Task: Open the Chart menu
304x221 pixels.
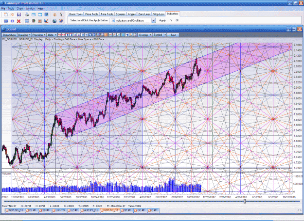Action: 20,9
